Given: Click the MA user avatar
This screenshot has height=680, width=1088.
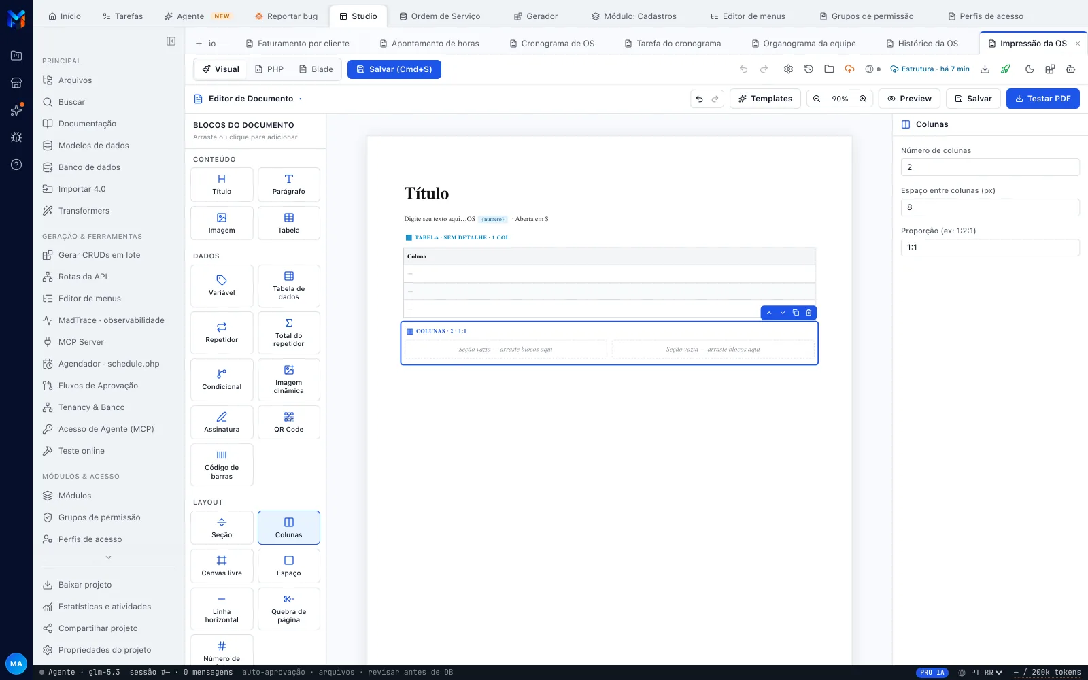Looking at the screenshot, I should (16, 664).
